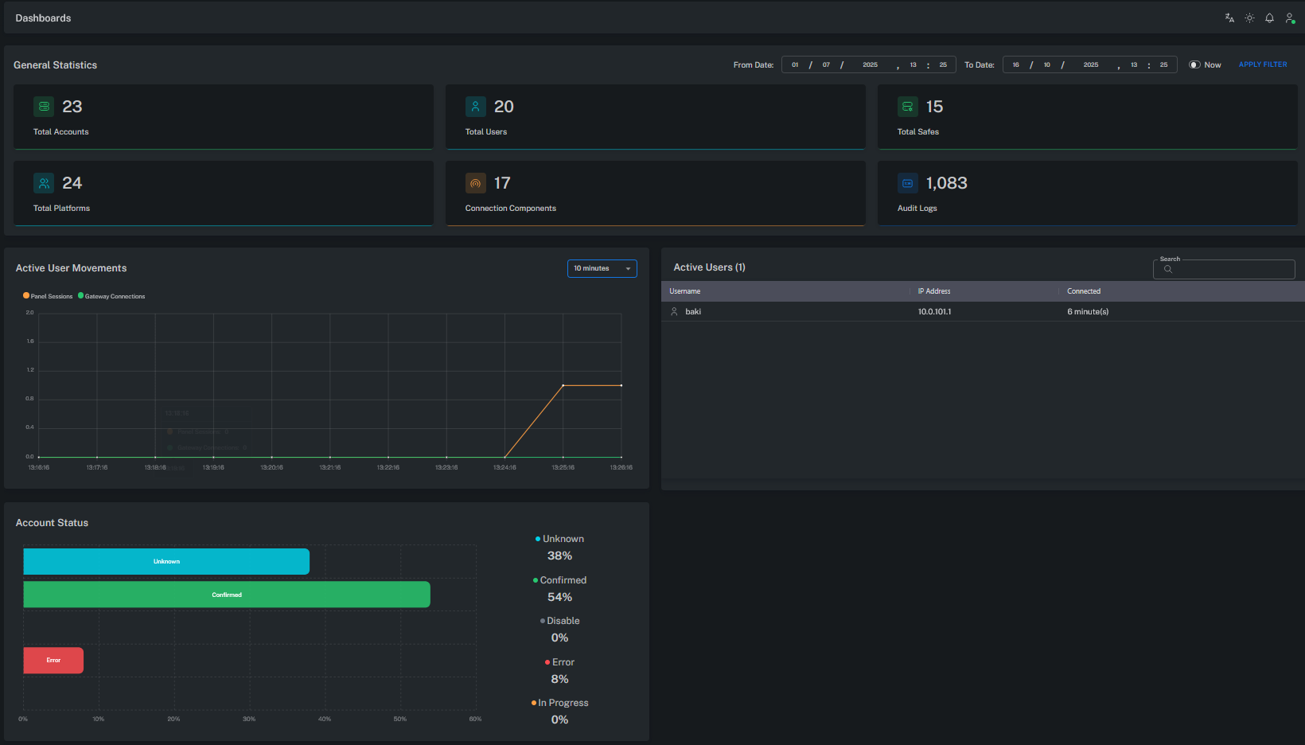Open the 10 minutes interval dropdown

[x=602, y=268]
